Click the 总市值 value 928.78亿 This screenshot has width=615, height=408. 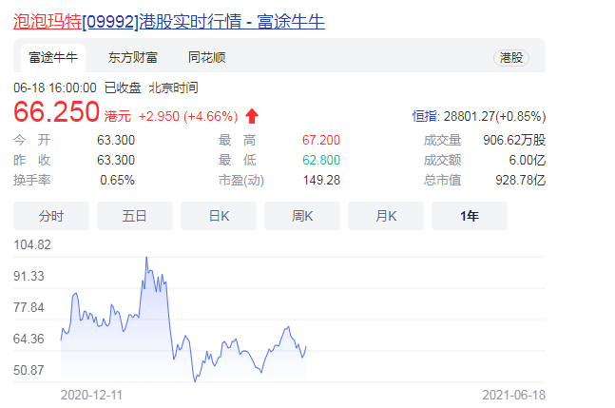[x=521, y=180]
